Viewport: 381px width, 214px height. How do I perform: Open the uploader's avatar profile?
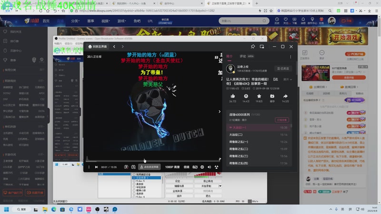[x=231, y=68]
